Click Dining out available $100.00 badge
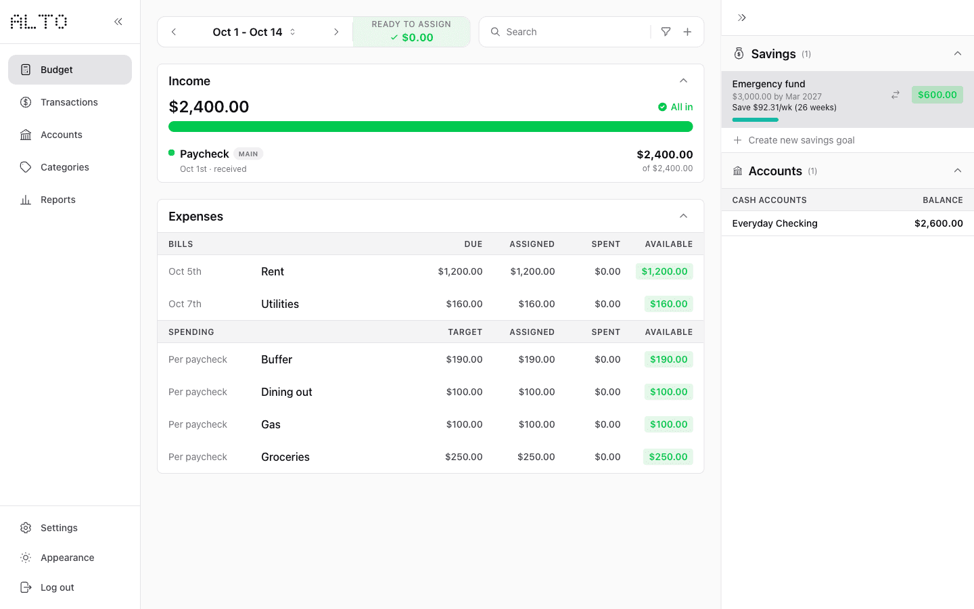This screenshot has width=974, height=609. coord(668,392)
